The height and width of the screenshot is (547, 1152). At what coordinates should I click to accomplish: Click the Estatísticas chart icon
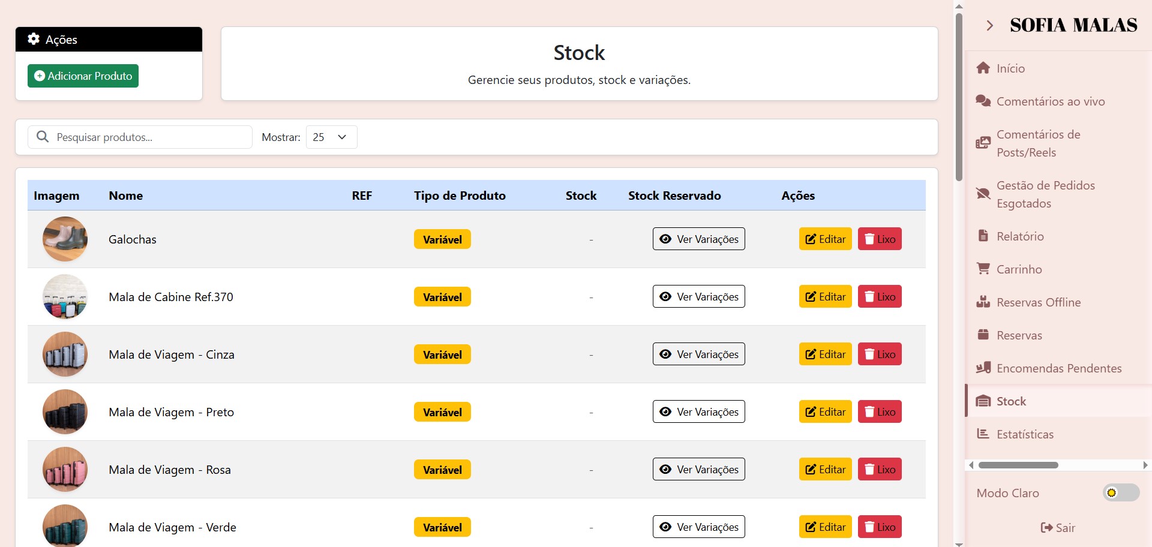coord(983,434)
